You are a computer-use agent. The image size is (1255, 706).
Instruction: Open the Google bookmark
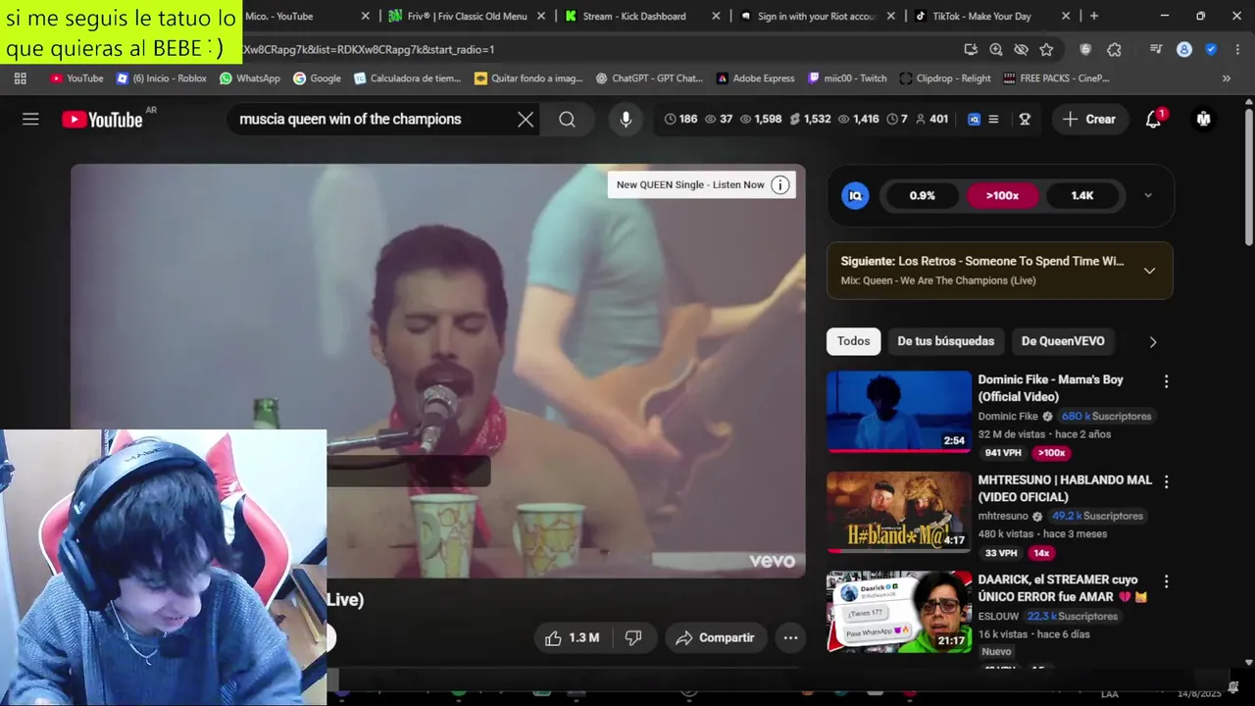coord(317,78)
